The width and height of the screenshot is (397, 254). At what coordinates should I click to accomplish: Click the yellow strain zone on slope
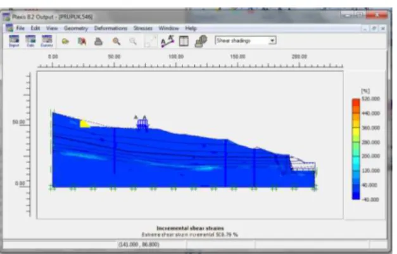(84, 124)
